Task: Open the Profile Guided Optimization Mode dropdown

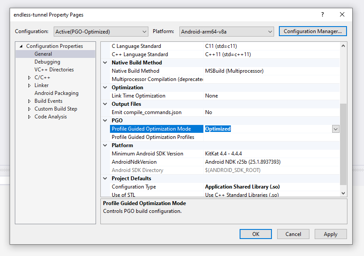Action: pyautogui.click(x=335, y=128)
